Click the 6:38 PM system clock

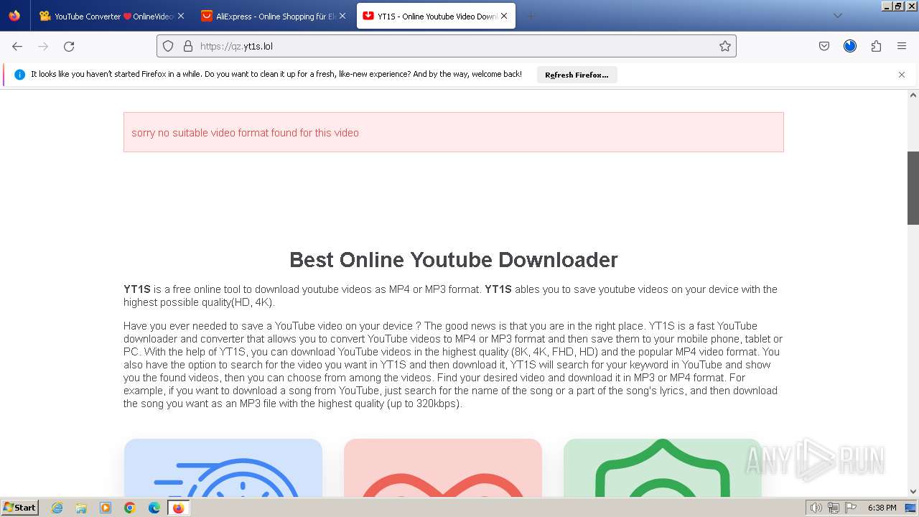click(882, 508)
